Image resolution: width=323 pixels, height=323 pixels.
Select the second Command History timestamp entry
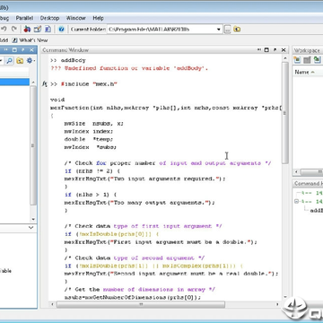[311, 202]
